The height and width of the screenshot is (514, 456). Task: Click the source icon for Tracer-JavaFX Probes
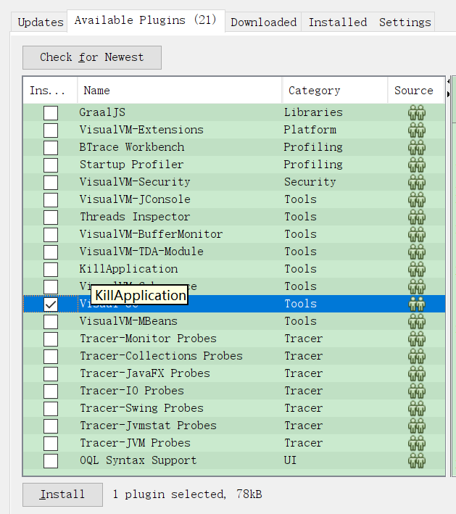pos(417,373)
